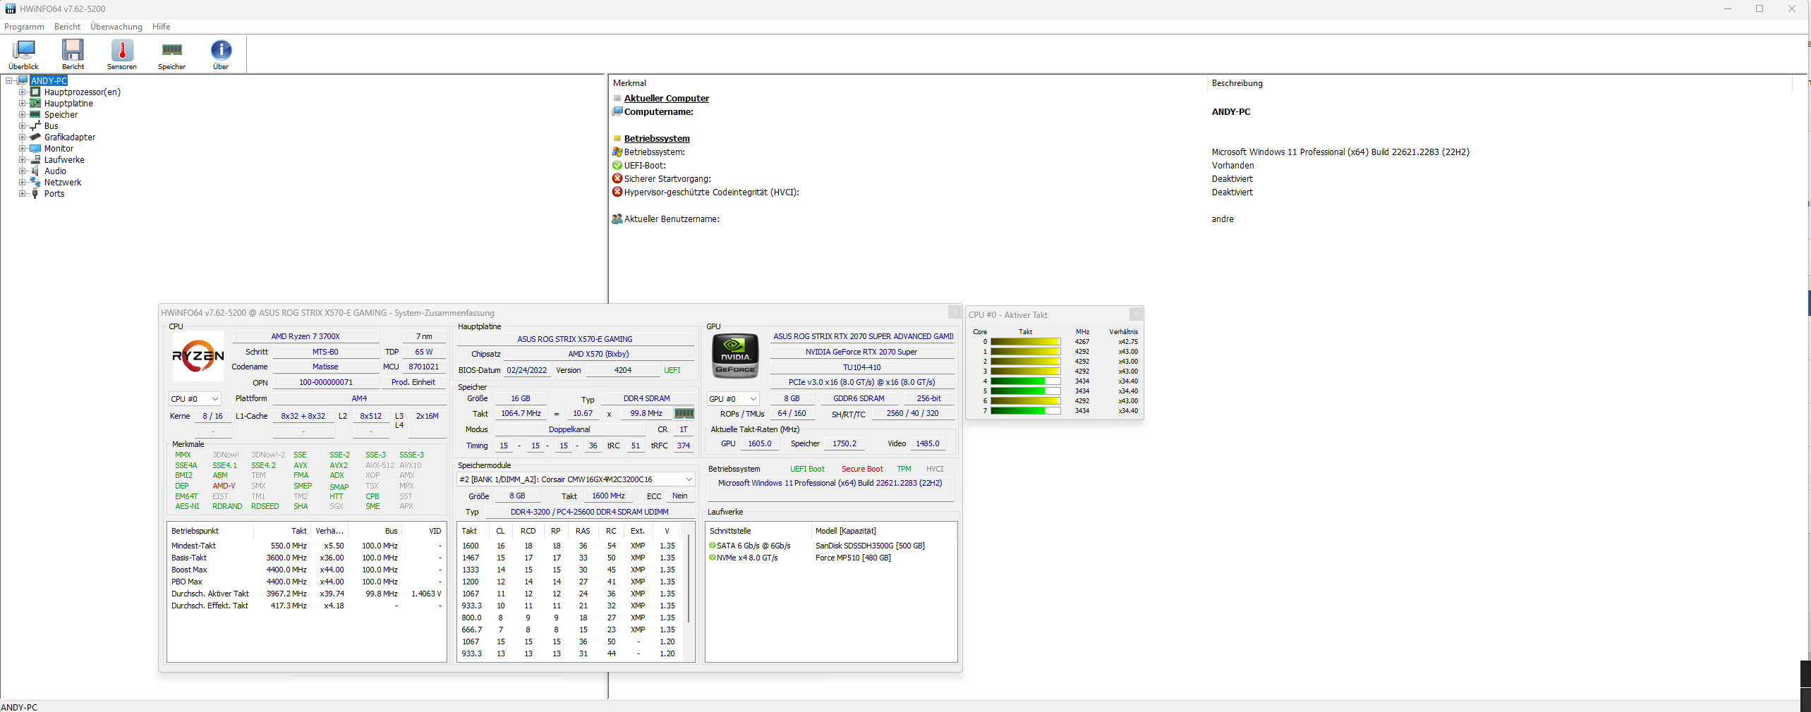The image size is (1811, 712).
Task: Click the green check next to SATA 6 Gb/s
Action: click(x=713, y=545)
